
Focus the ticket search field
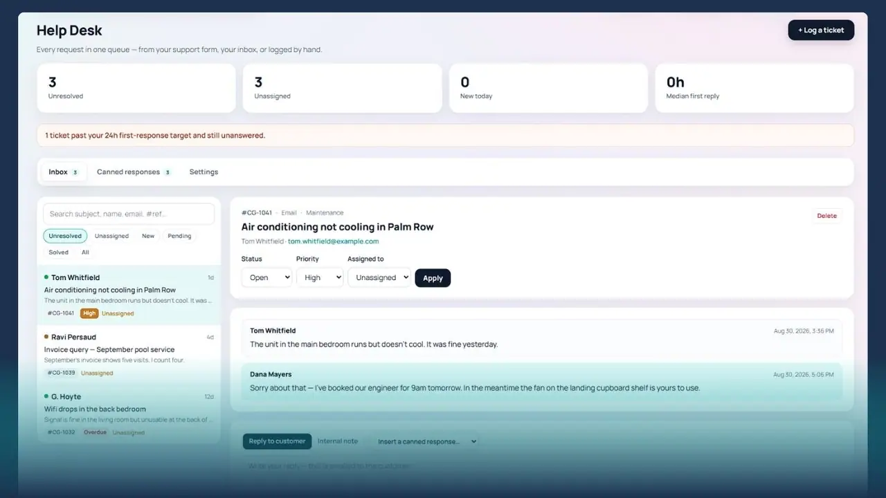click(x=129, y=214)
